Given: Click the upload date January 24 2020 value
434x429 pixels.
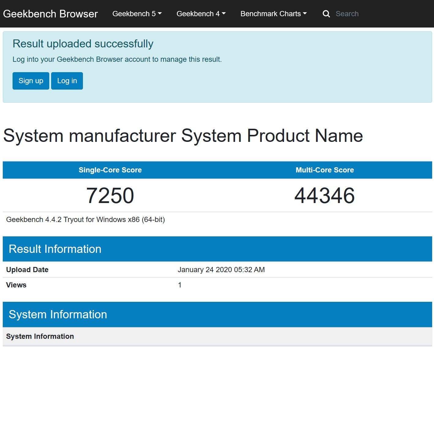Looking at the screenshot, I should [x=221, y=270].
